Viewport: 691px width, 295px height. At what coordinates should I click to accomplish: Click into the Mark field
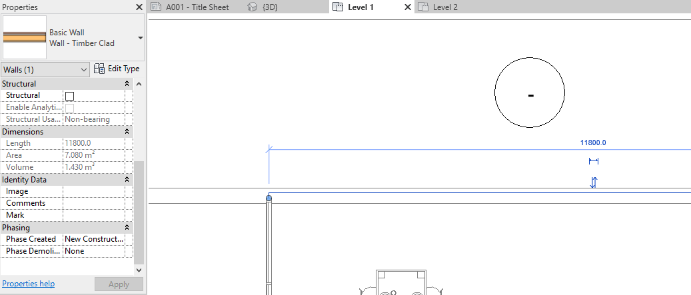point(94,215)
